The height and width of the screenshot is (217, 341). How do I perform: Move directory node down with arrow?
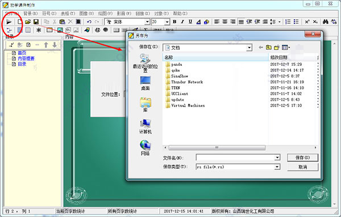click(x=55, y=45)
